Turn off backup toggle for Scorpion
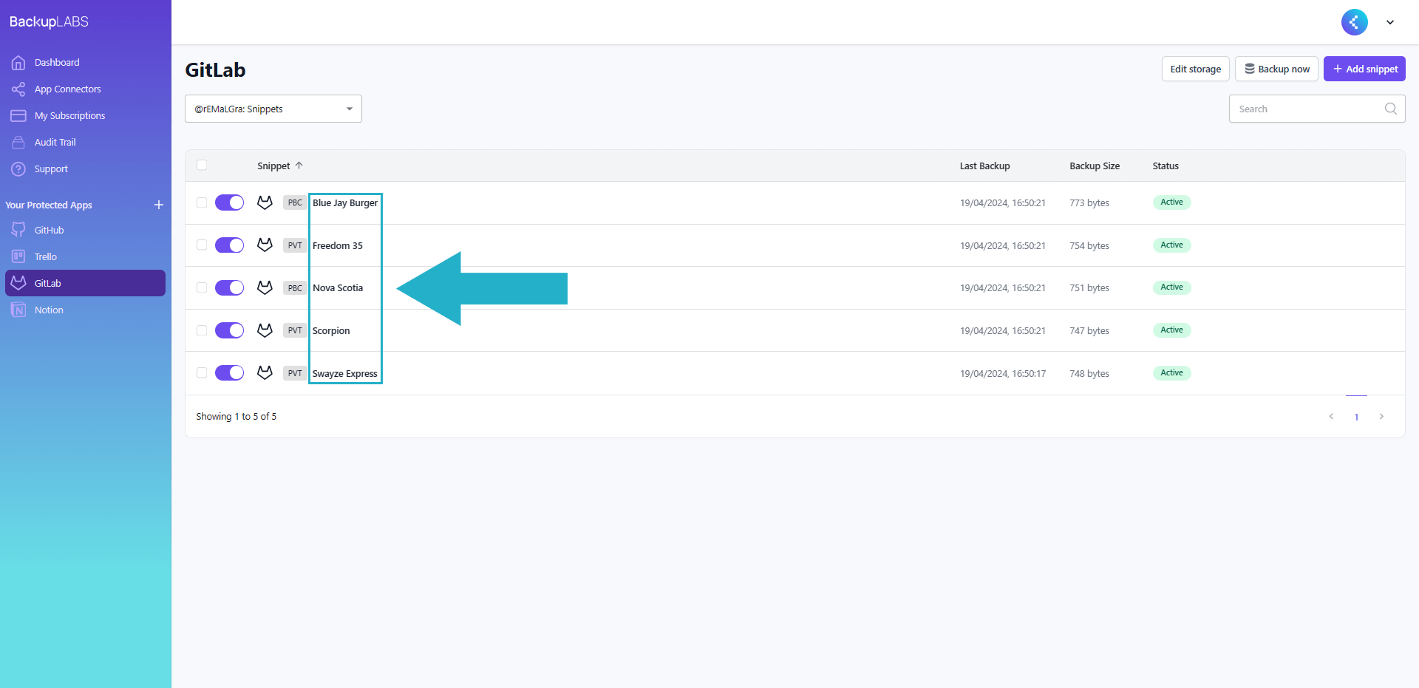Image resolution: width=1419 pixels, height=688 pixels. coord(229,330)
